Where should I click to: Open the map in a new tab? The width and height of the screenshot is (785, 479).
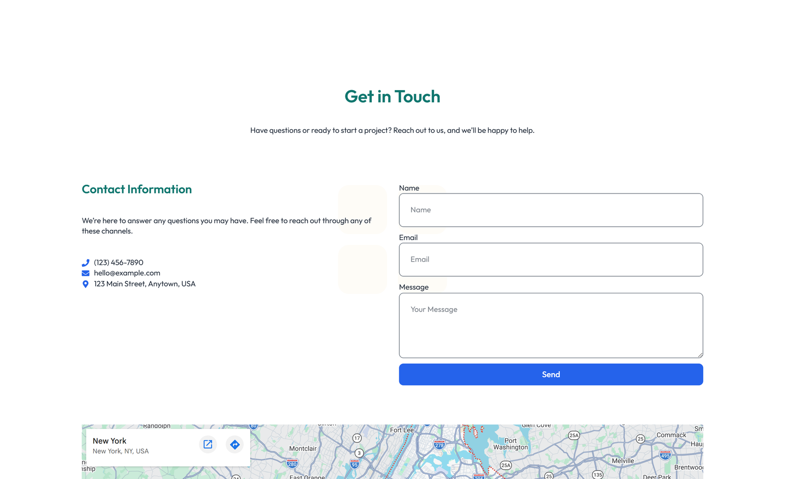tap(208, 444)
